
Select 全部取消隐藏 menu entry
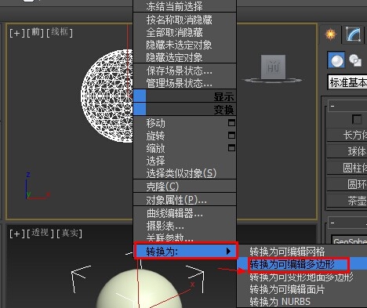pos(184,33)
